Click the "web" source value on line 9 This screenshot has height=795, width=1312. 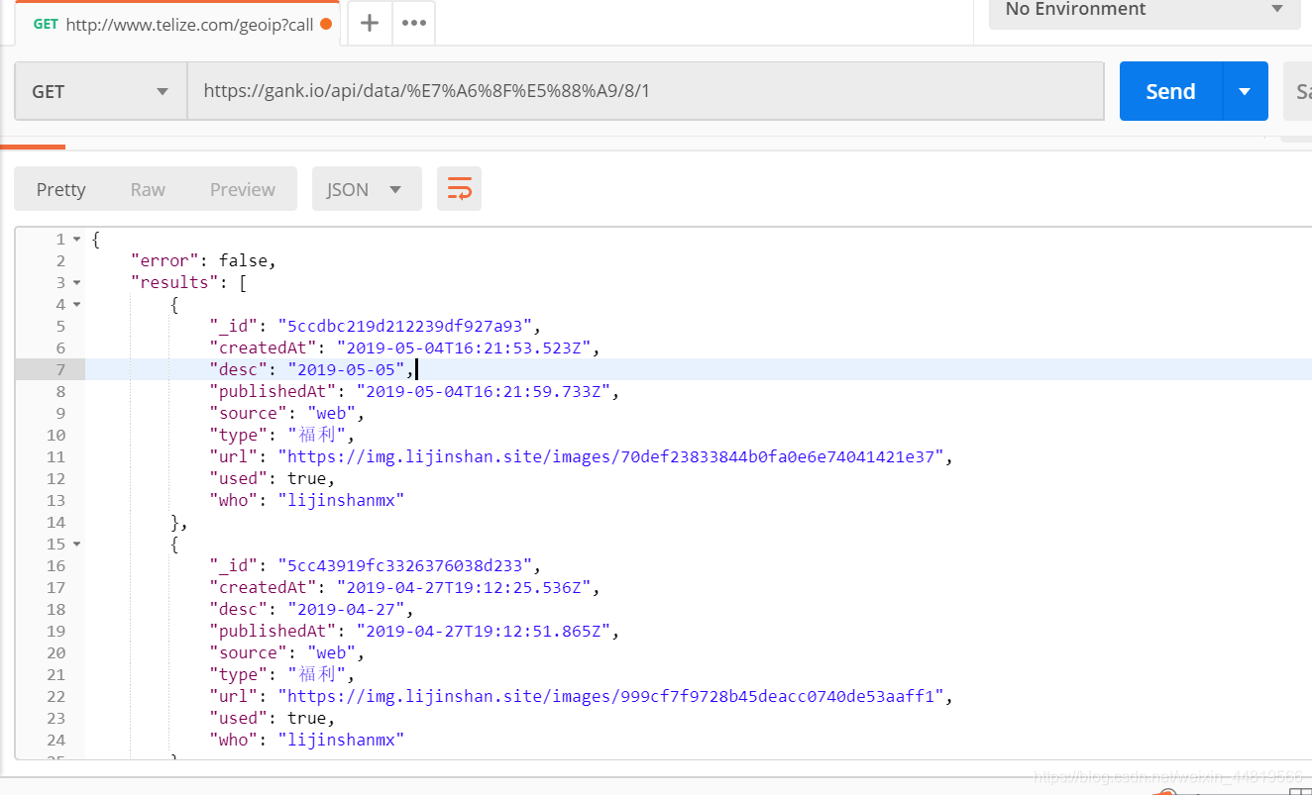[332, 413]
